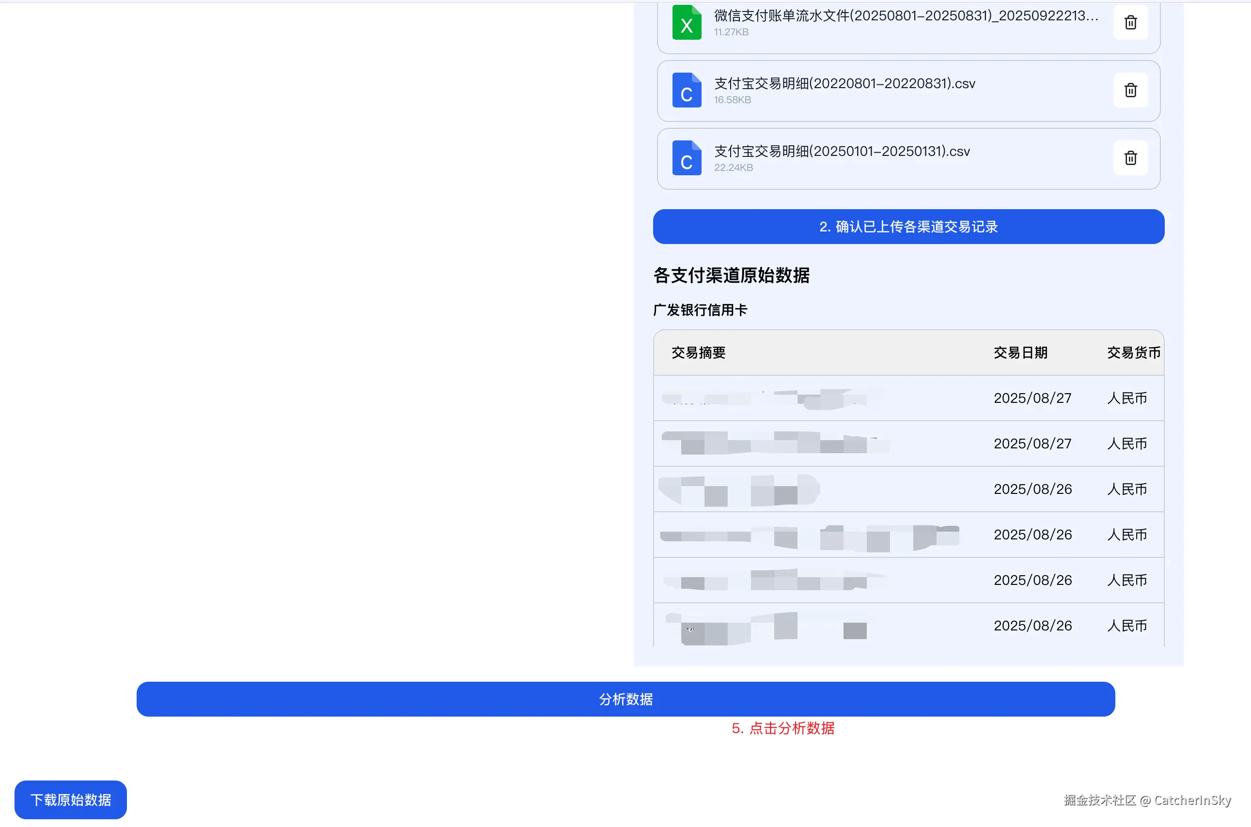Click the 广发银行信用卡 section heading
Screen dimensions: 1251x827
(700, 310)
